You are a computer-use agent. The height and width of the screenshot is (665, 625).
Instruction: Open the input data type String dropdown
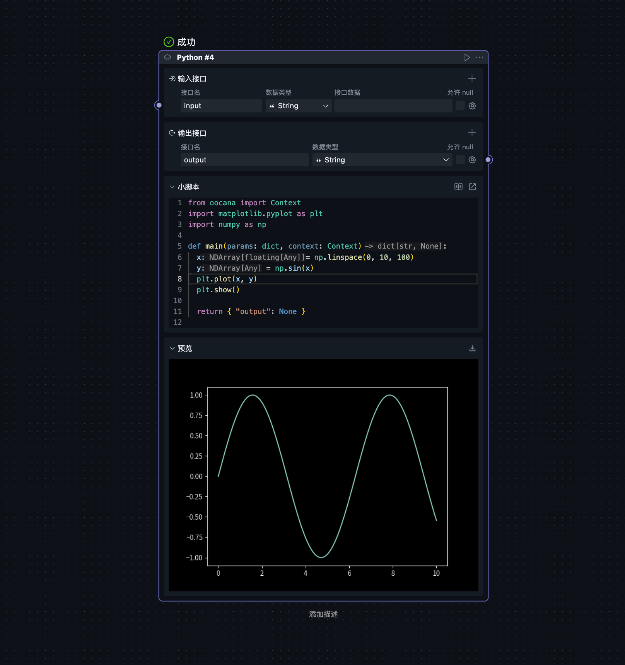click(299, 106)
